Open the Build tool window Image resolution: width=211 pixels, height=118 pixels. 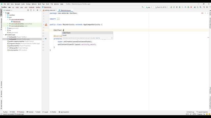(x=38, y=112)
